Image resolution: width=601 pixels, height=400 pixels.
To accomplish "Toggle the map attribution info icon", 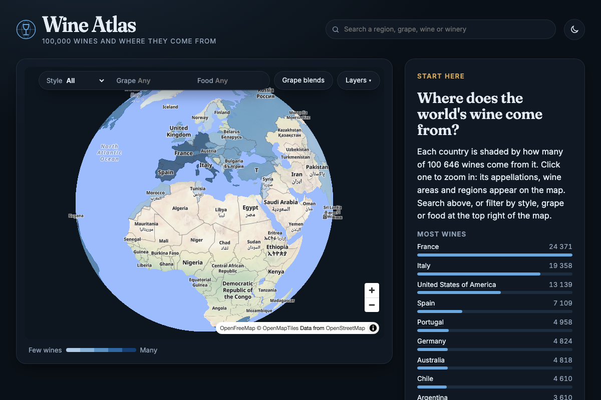I will [373, 328].
